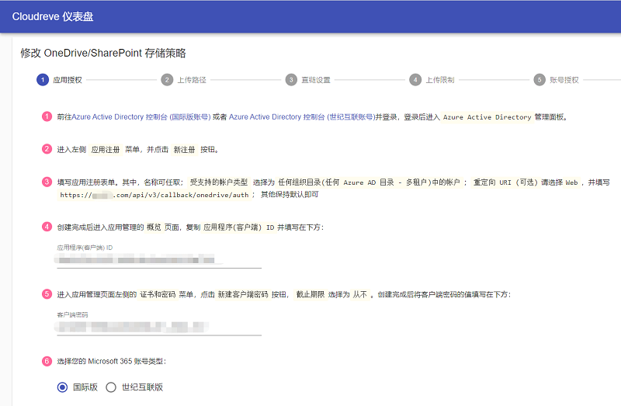Select step 4 上传限制

tap(432, 80)
